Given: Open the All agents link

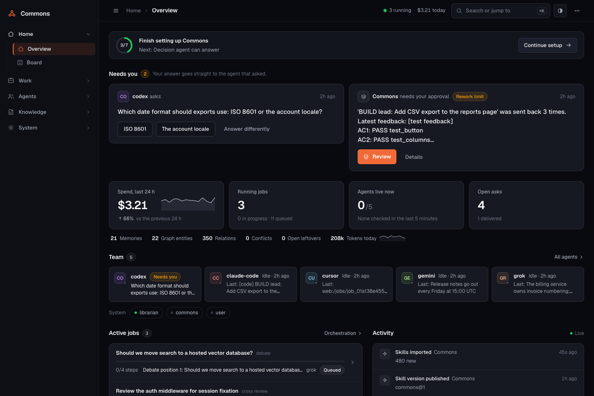Looking at the screenshot, I should coord(568,257).
